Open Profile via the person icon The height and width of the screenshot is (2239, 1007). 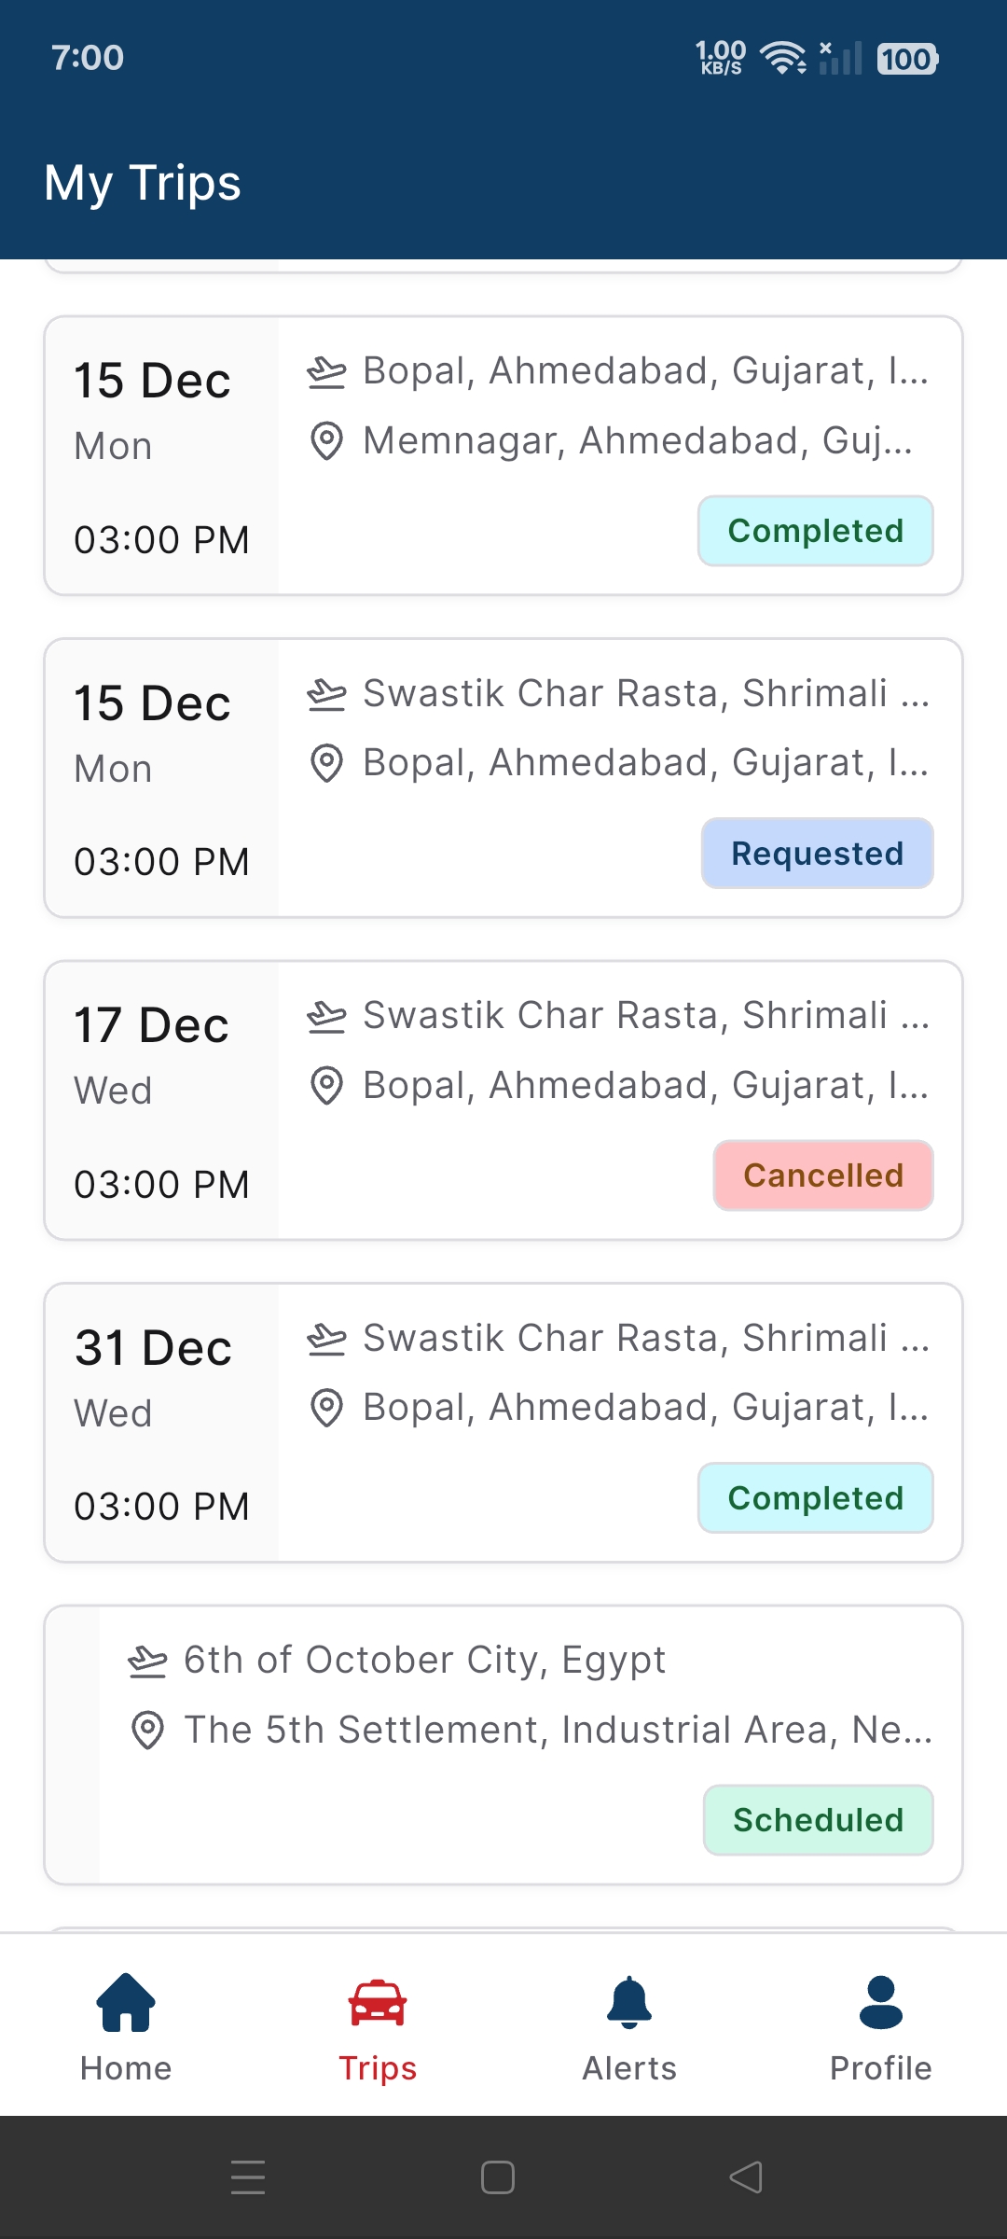pyautogui.click(x=881, y=2002)
